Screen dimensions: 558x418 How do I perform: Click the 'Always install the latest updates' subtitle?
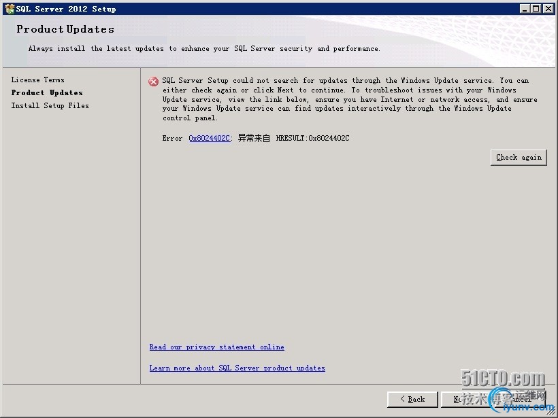click(204, 49)
